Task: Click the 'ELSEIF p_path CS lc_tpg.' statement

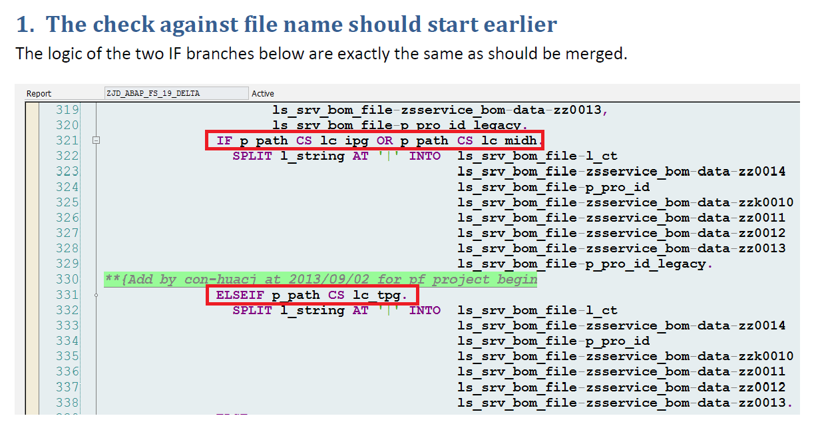Action: 312,295
